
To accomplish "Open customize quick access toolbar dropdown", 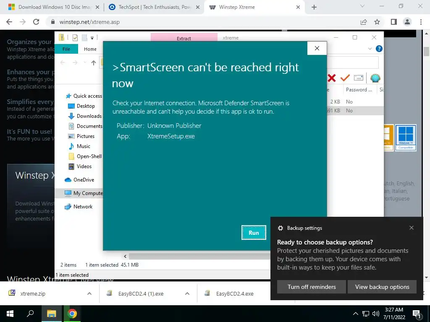I will 92,38.
